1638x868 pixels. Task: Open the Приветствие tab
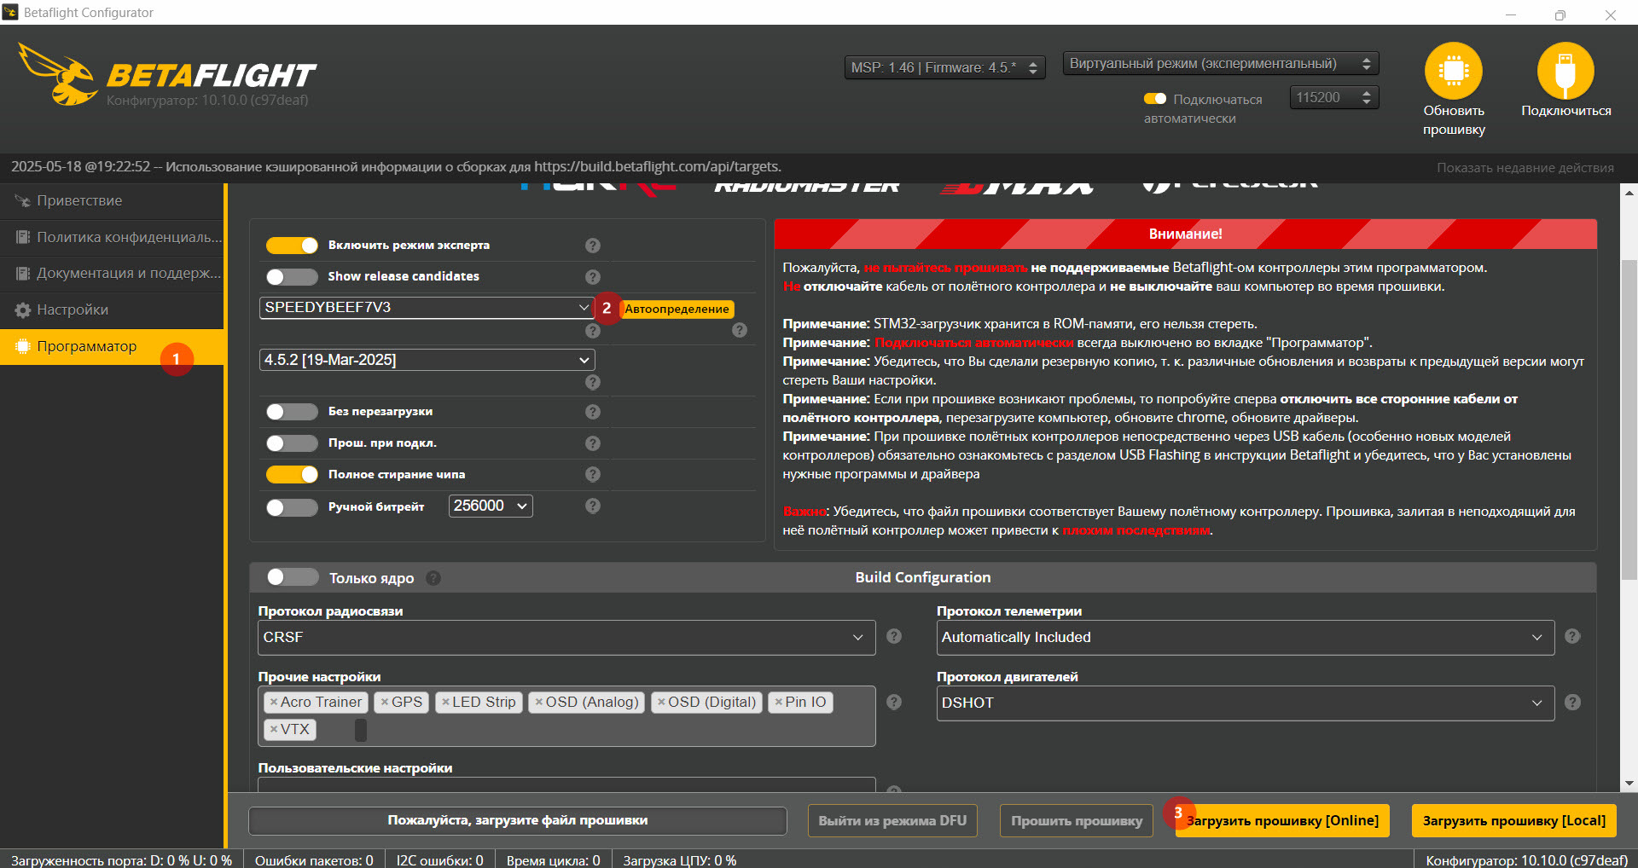(x=112, y=200)
